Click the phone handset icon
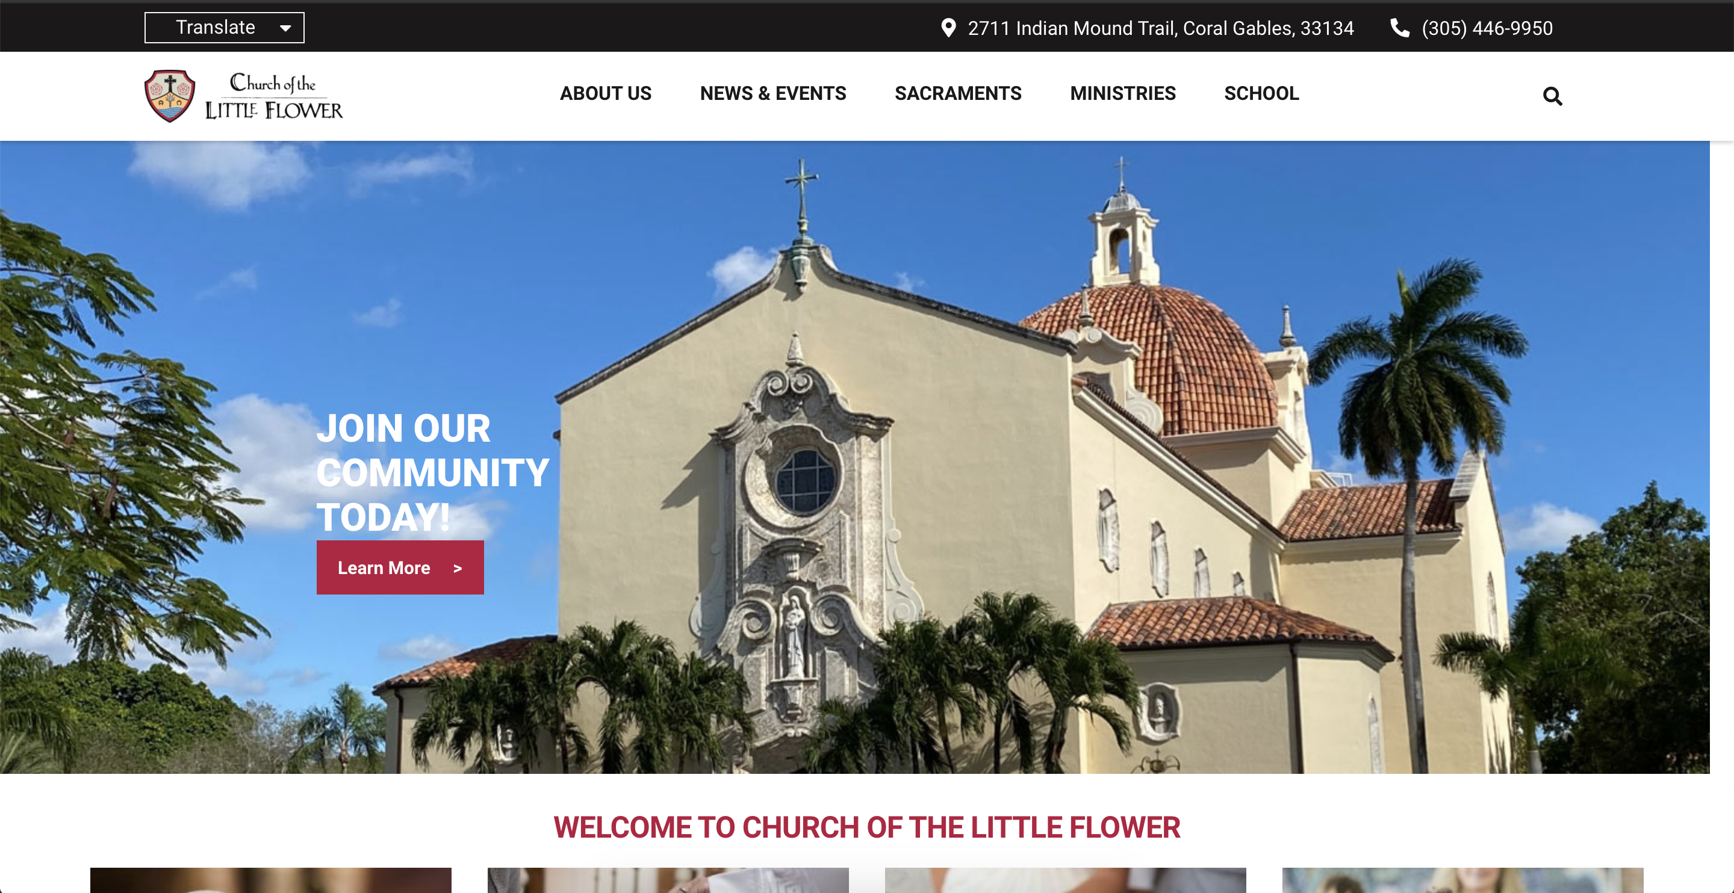Image resolution: width=1734 pixels, height=893 pixels. click(x=1399, y=28)
